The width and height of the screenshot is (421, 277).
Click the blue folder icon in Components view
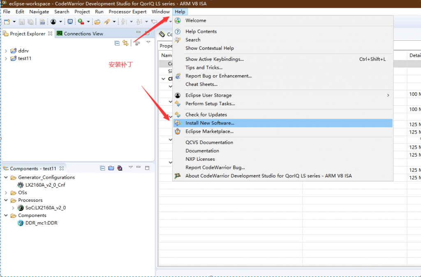point(111,168)
